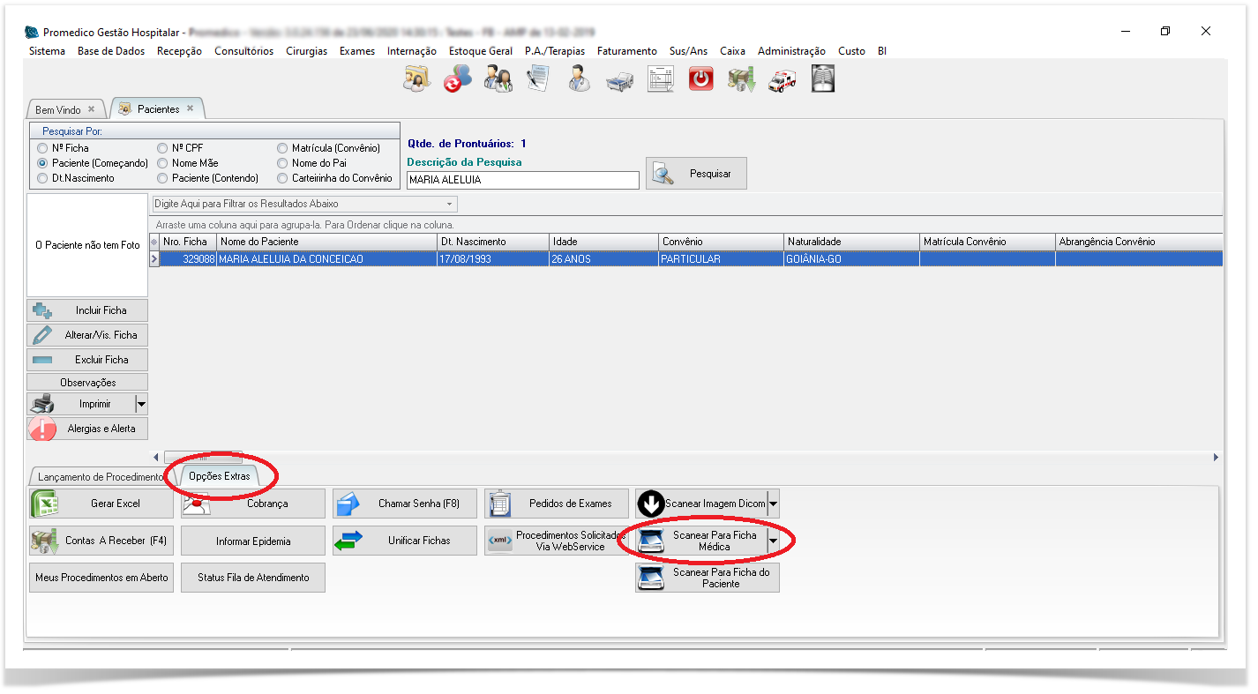This screenshot has height=694, width=1258.
Task: Select the Nº Ficha radio button
Action: [42, 148]
